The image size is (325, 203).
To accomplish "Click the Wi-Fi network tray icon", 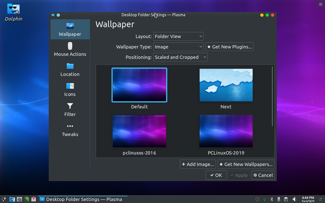I will [265, 199].
